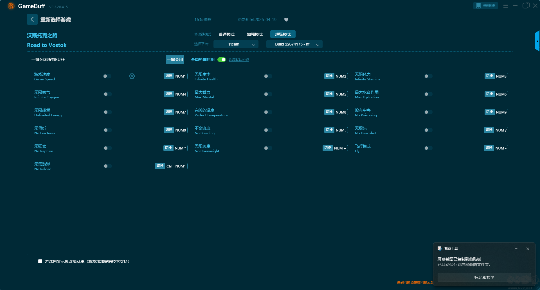540x290 pixels.
Task: Click the heart favorite icon
Action: (x=286, y=20)
